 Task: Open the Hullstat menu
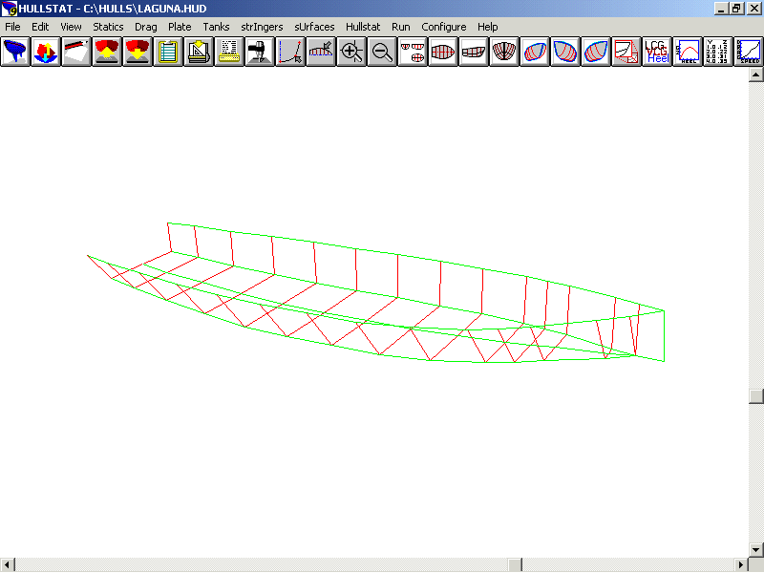point(363,27)
